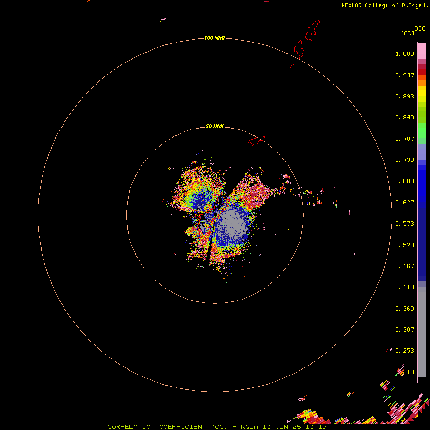This screenshot has width=430, height=430.
Task: Click the 0.627 scale value
Action: (405, 203)
